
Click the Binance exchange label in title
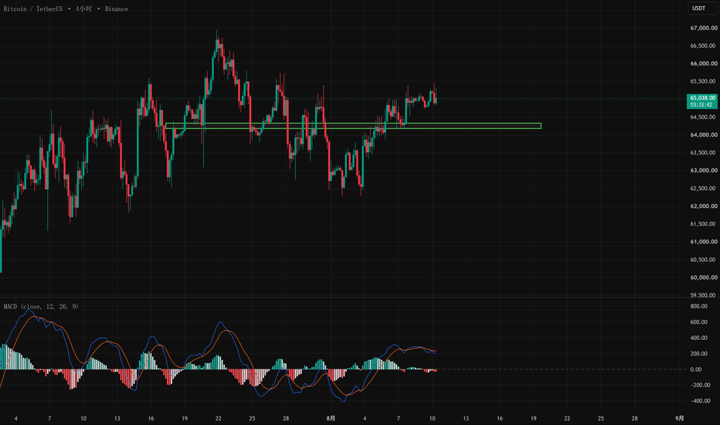point(116,8)
